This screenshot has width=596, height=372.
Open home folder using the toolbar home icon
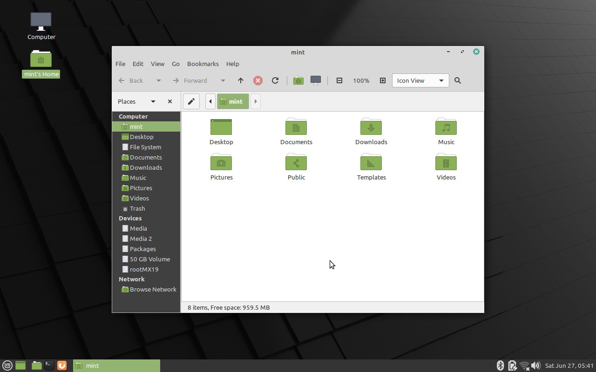pos(298,80)
